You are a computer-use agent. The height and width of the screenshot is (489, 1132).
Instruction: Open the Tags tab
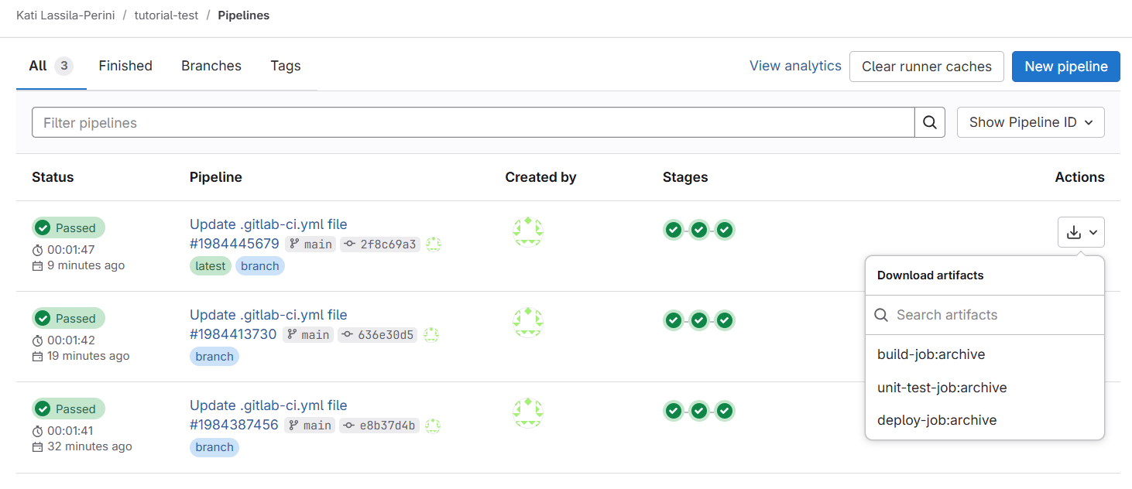[x=286, y=66]
